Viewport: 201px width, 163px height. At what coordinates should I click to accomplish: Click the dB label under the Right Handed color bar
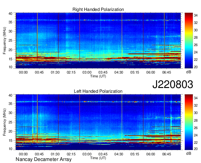pyautogui.click(x=189, y=72)
